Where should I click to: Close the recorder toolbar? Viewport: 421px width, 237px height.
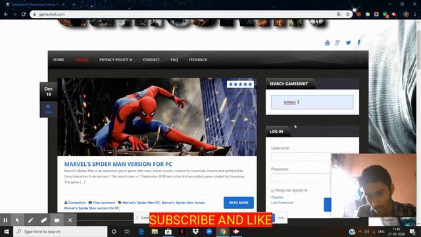tap(70, 220)
